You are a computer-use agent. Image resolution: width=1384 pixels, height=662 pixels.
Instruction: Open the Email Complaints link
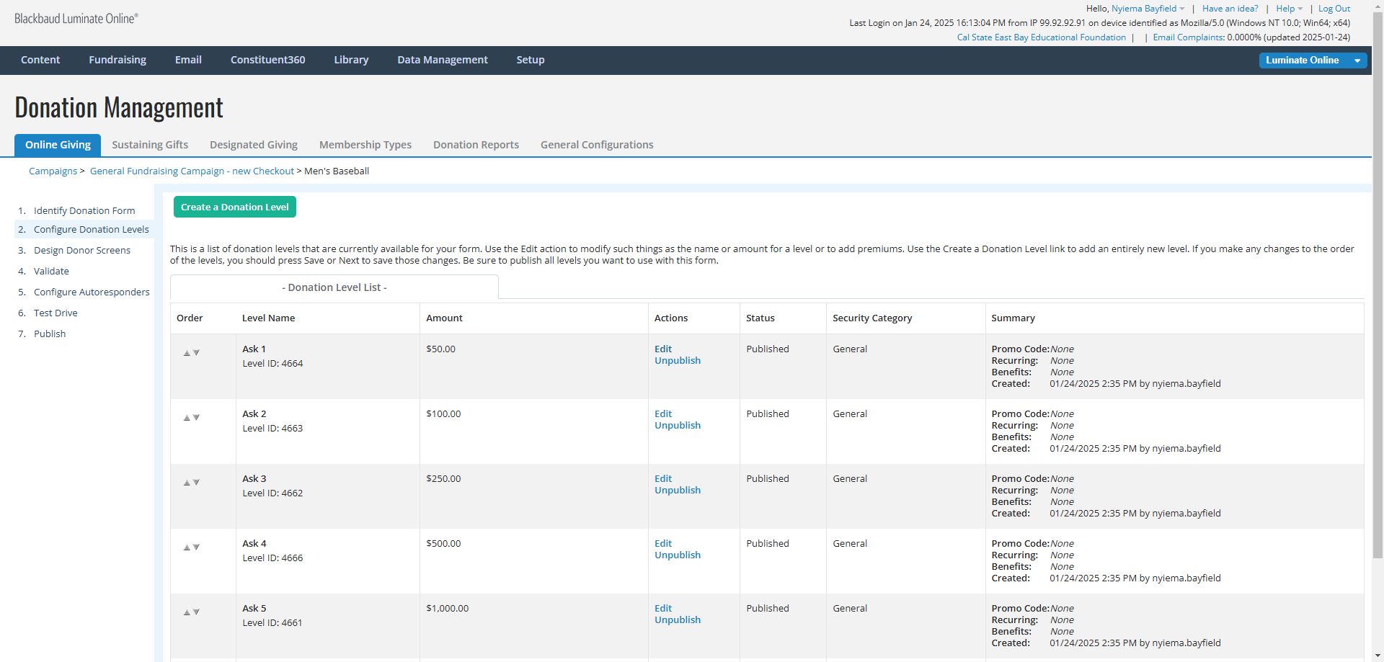1188,37
